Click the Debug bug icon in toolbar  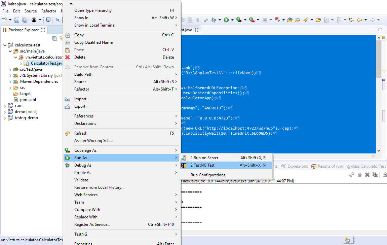coord(214,20)
